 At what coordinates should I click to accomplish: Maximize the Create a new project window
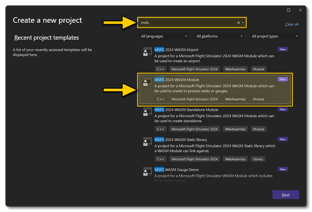click(289, 10)
